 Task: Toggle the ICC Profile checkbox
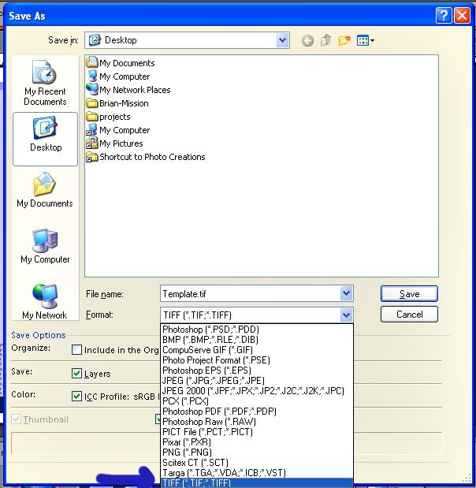[76, 397]
